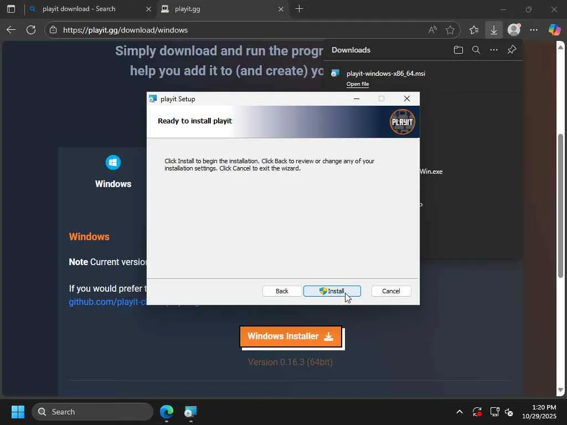Click Windows platform icon on page

(113, 162)
